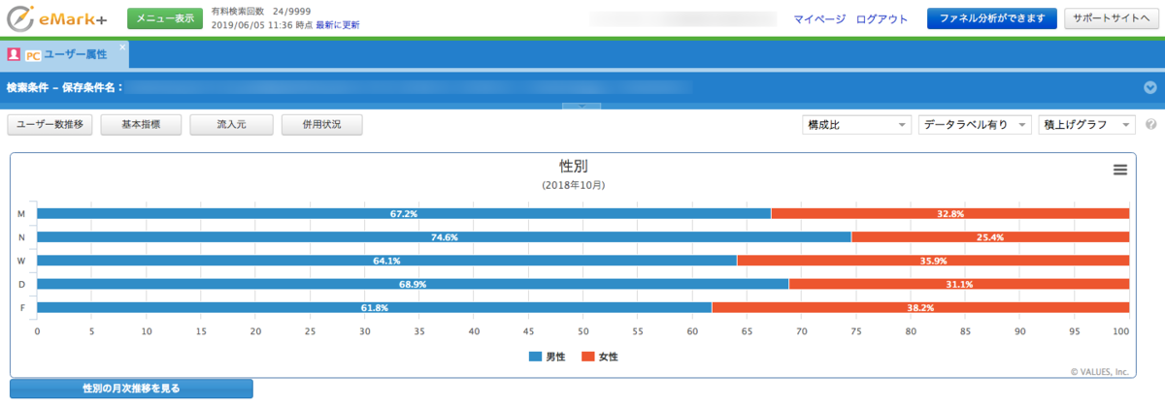Close the ユーザー属性 tab
The height and width of the screenshot is (405, 1165).
click(x=122, y=47)
